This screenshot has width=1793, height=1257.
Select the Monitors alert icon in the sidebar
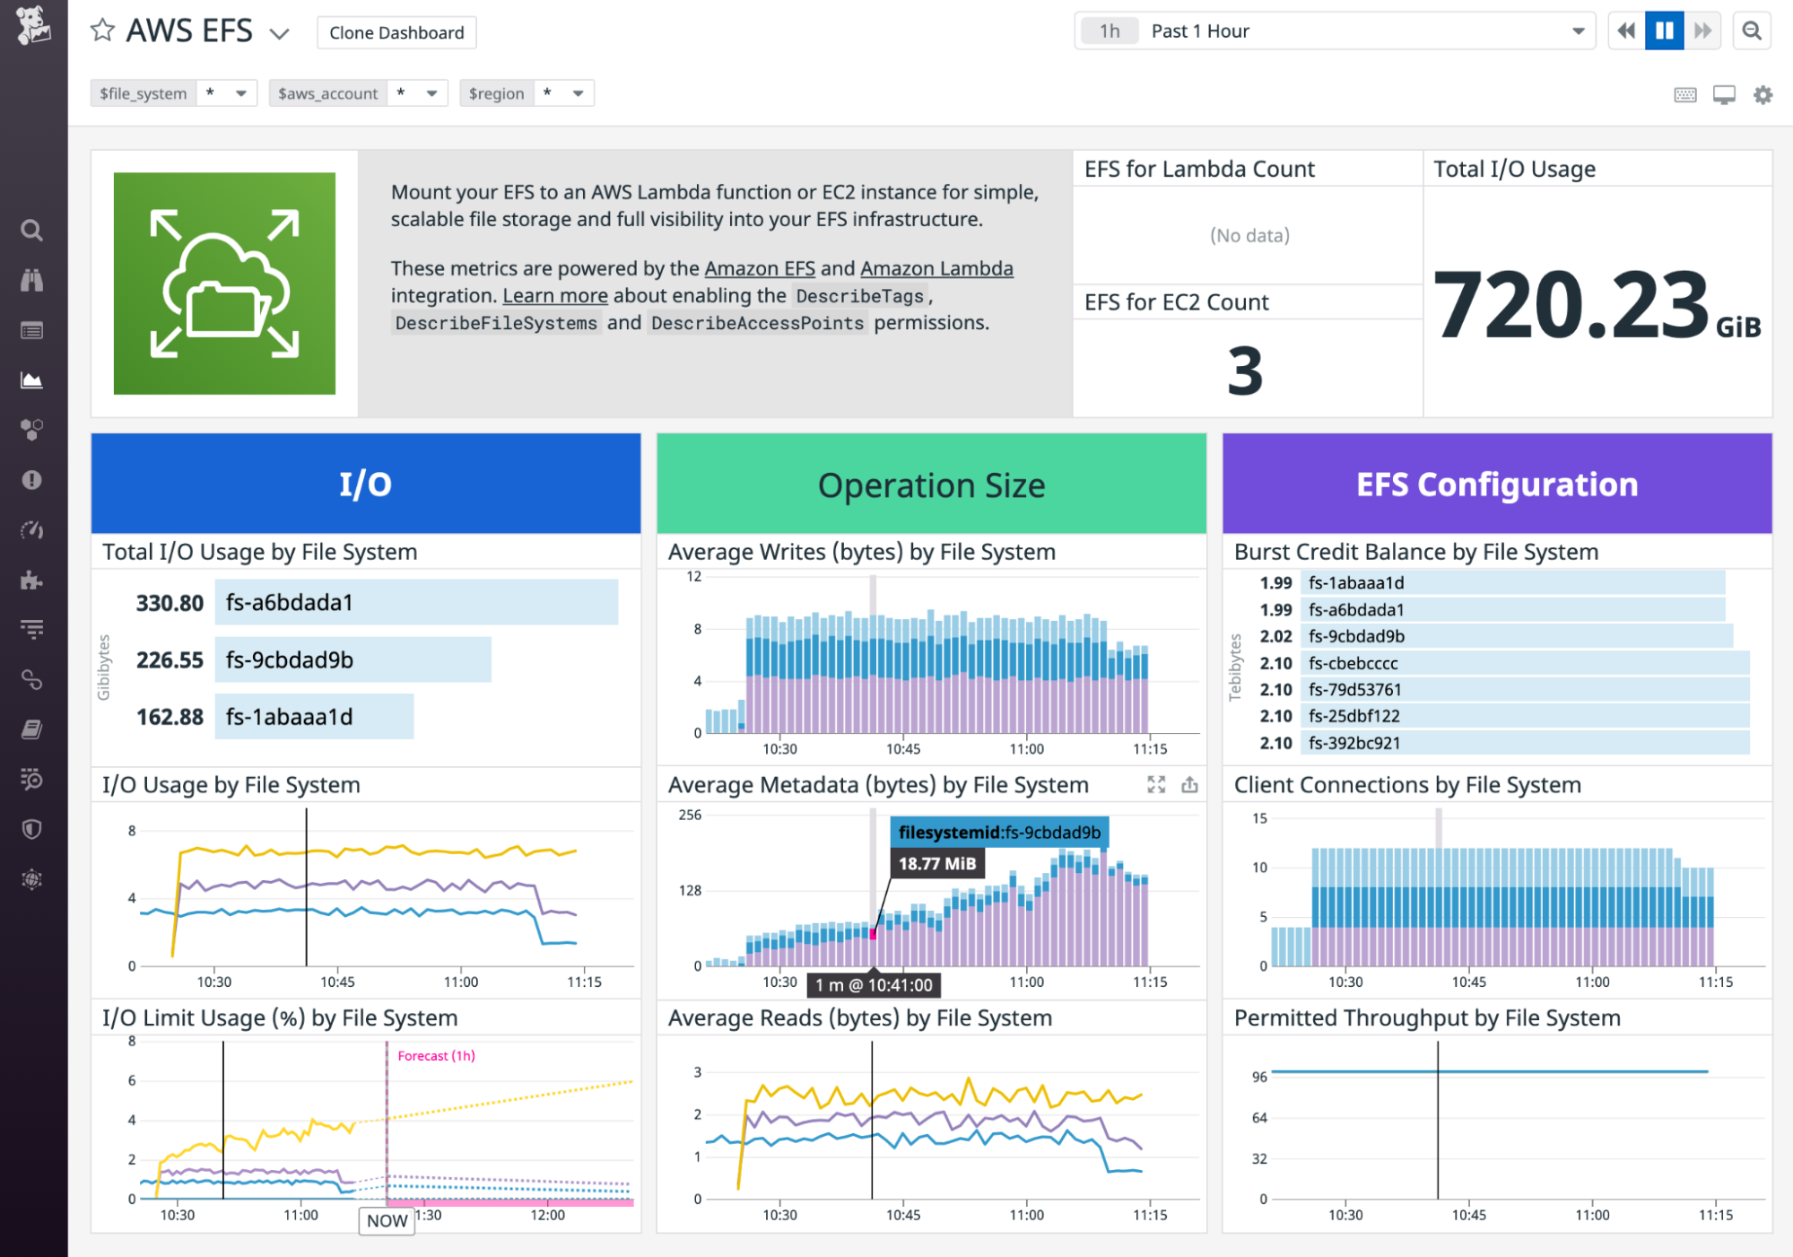click(x=31, y=480)
